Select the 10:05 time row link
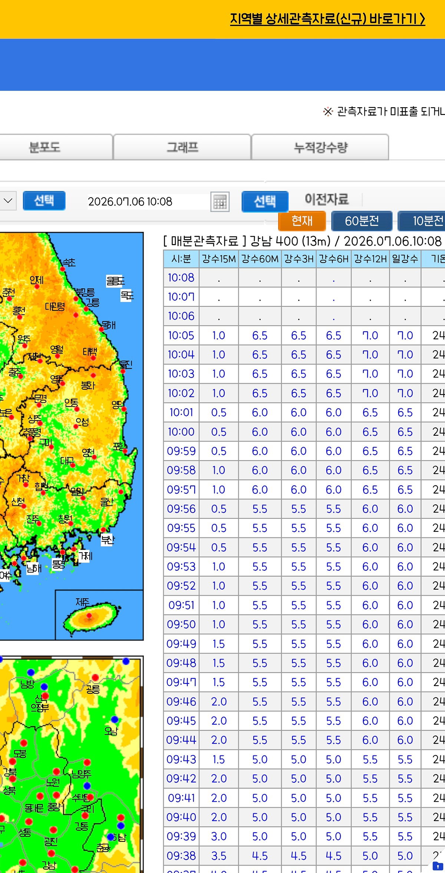The width and height of the screenshot is (445, 873). click(x=181, y=335)
